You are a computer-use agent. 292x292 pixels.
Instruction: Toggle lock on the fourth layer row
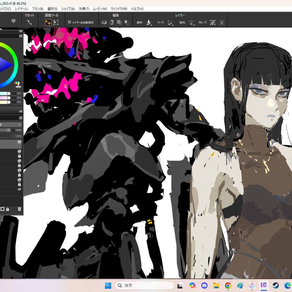(19, 175)
